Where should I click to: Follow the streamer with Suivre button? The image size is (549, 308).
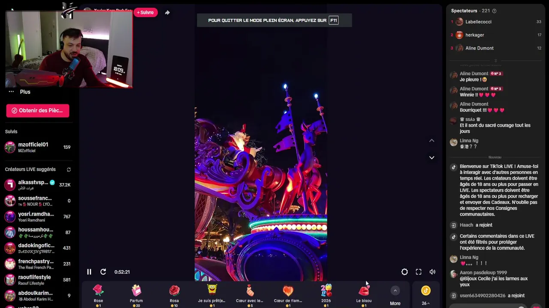coord(145,12)
